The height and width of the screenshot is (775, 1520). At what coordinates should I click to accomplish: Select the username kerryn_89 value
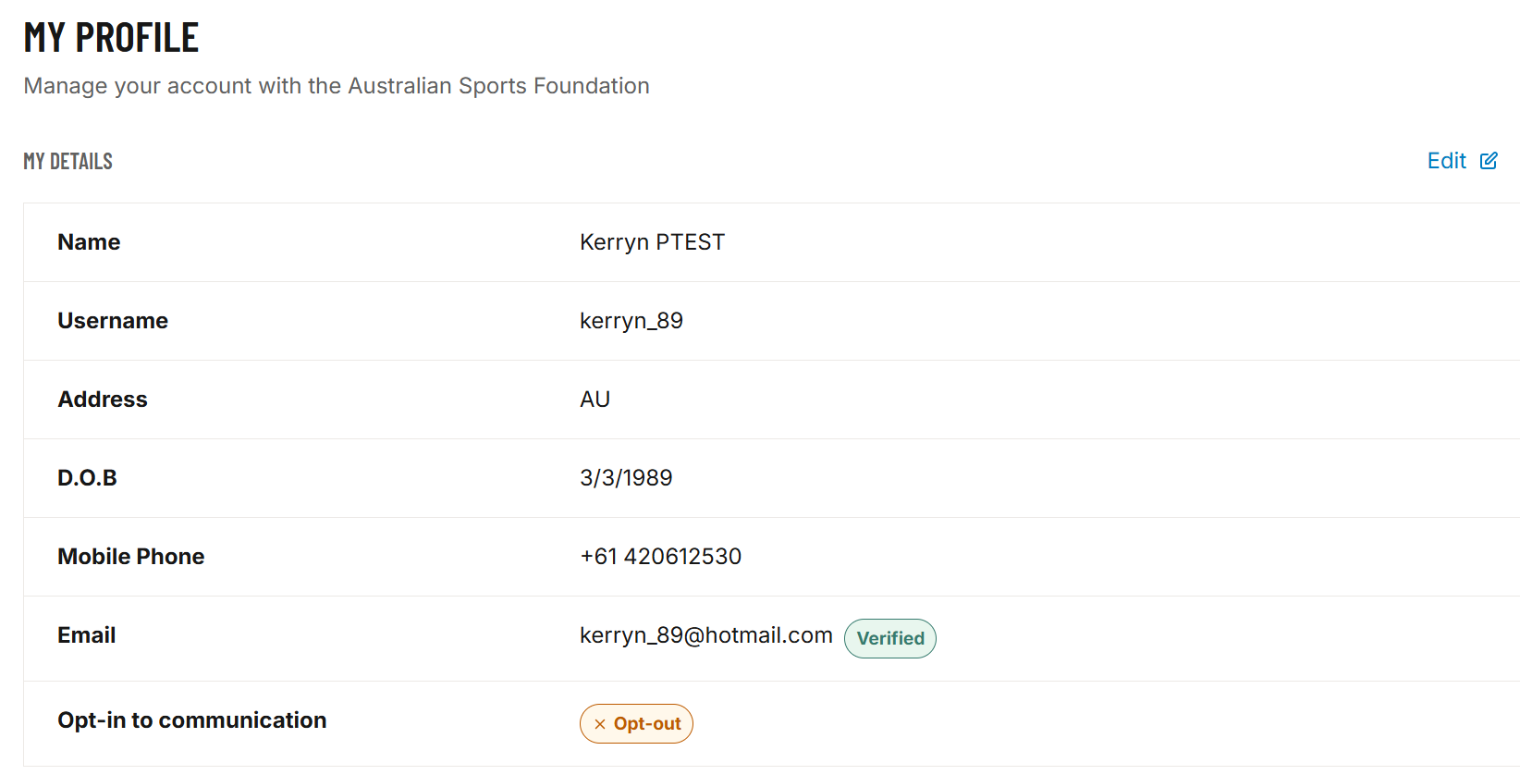coord(631,321)
